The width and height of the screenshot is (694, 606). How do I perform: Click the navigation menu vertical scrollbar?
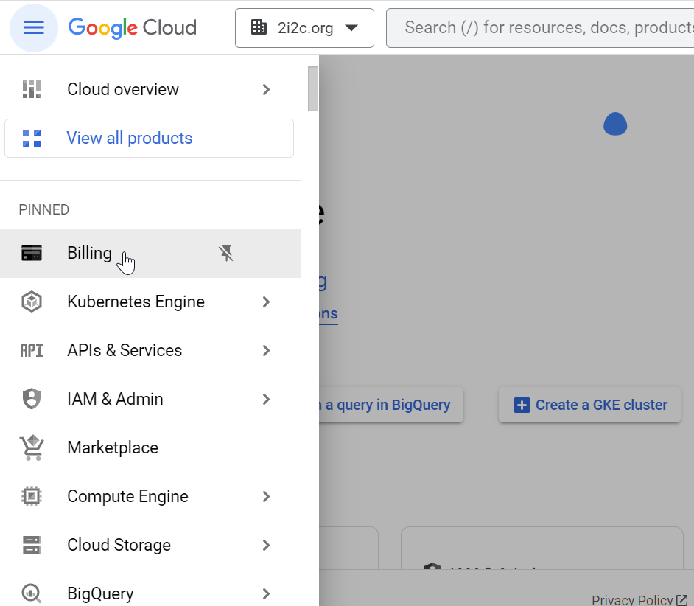click(x=313, y=89)
